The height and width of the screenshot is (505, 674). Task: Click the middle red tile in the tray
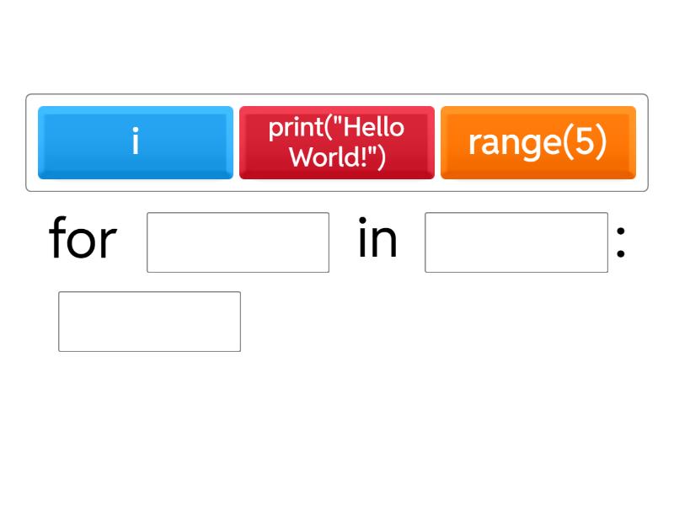click(336, 142)
